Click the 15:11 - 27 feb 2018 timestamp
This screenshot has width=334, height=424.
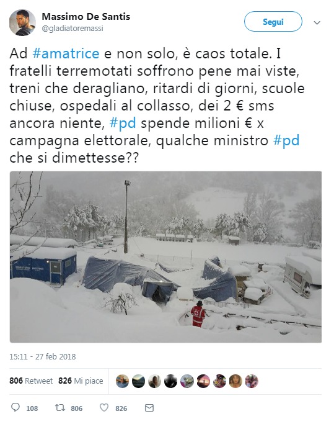click(43, 357)
